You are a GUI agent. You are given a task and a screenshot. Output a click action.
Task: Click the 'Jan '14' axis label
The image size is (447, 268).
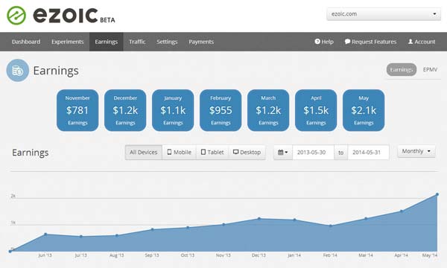294,255
